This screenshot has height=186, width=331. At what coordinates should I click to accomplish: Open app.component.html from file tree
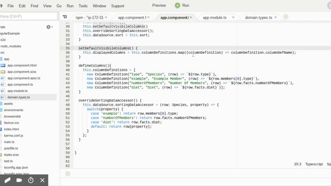coord(22,65)
